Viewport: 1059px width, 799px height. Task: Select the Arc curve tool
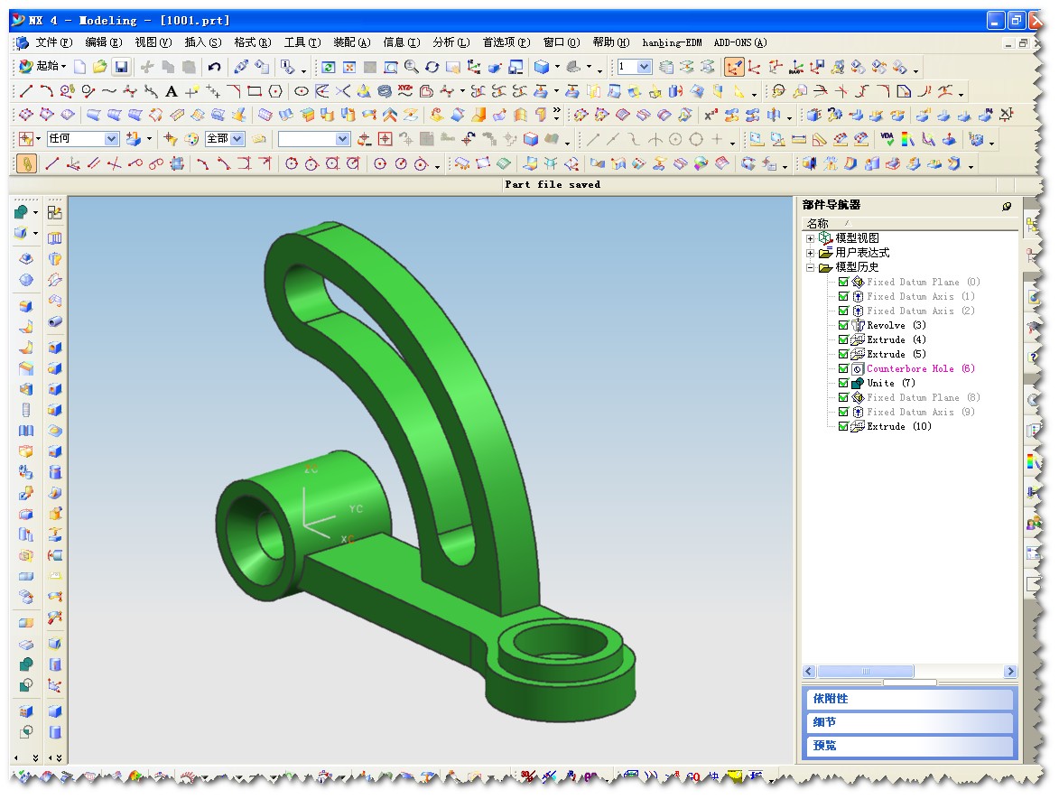click(x=47, y=90)
